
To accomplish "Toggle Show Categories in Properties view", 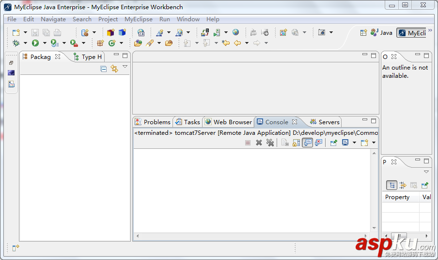I will pyautogui.click(x=391, y=185).
